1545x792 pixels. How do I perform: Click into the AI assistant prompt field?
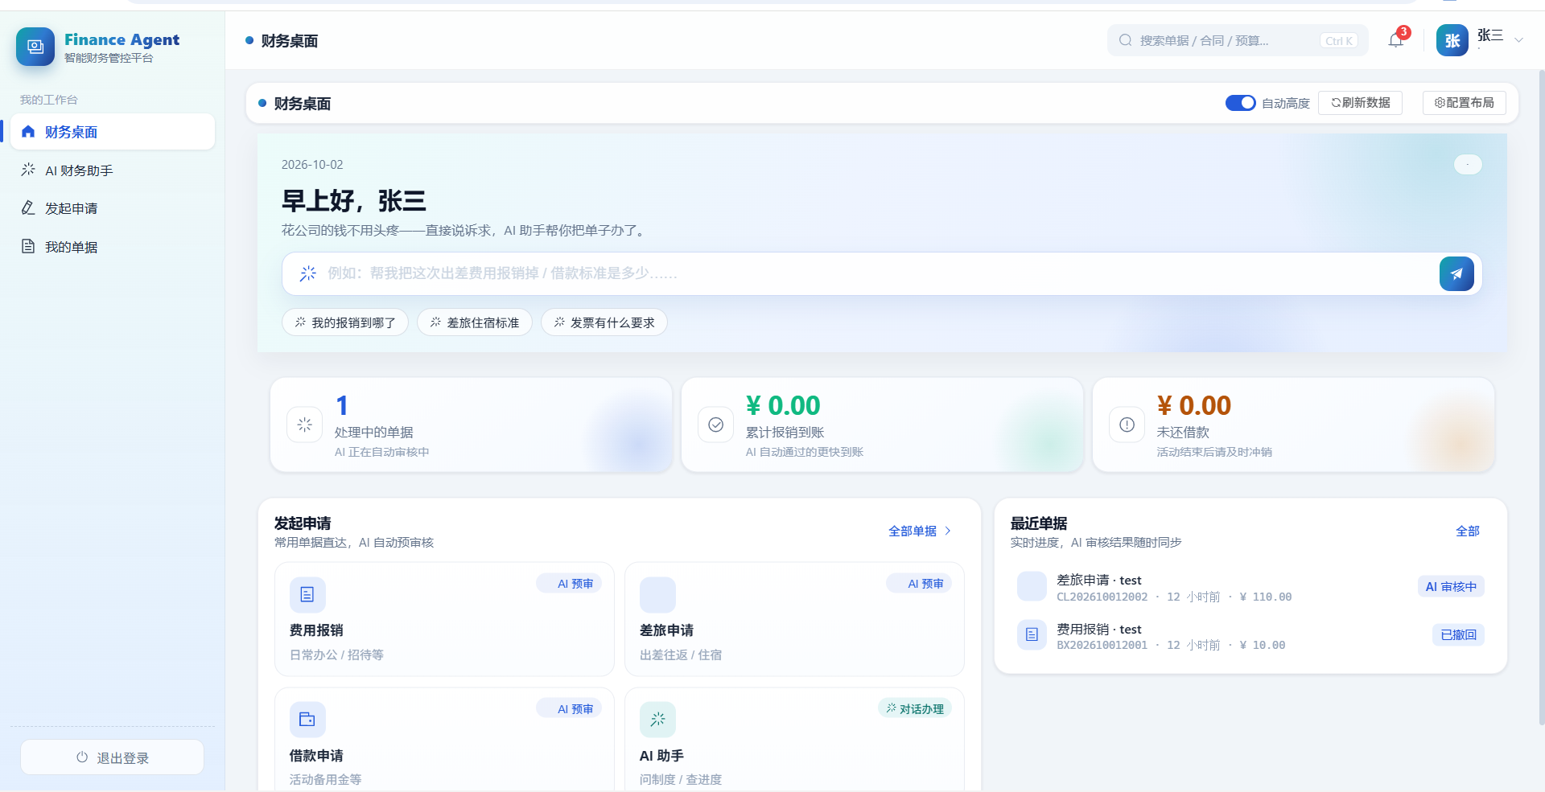[x=882, y=273]
